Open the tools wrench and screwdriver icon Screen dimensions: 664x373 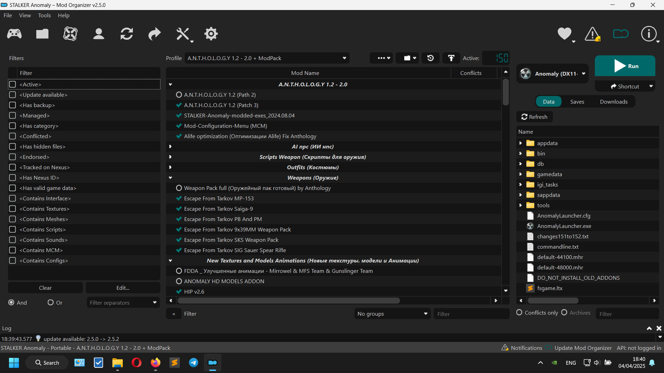coord(183,34)
